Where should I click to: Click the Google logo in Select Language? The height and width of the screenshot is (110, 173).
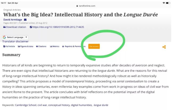tap(5, 37)
